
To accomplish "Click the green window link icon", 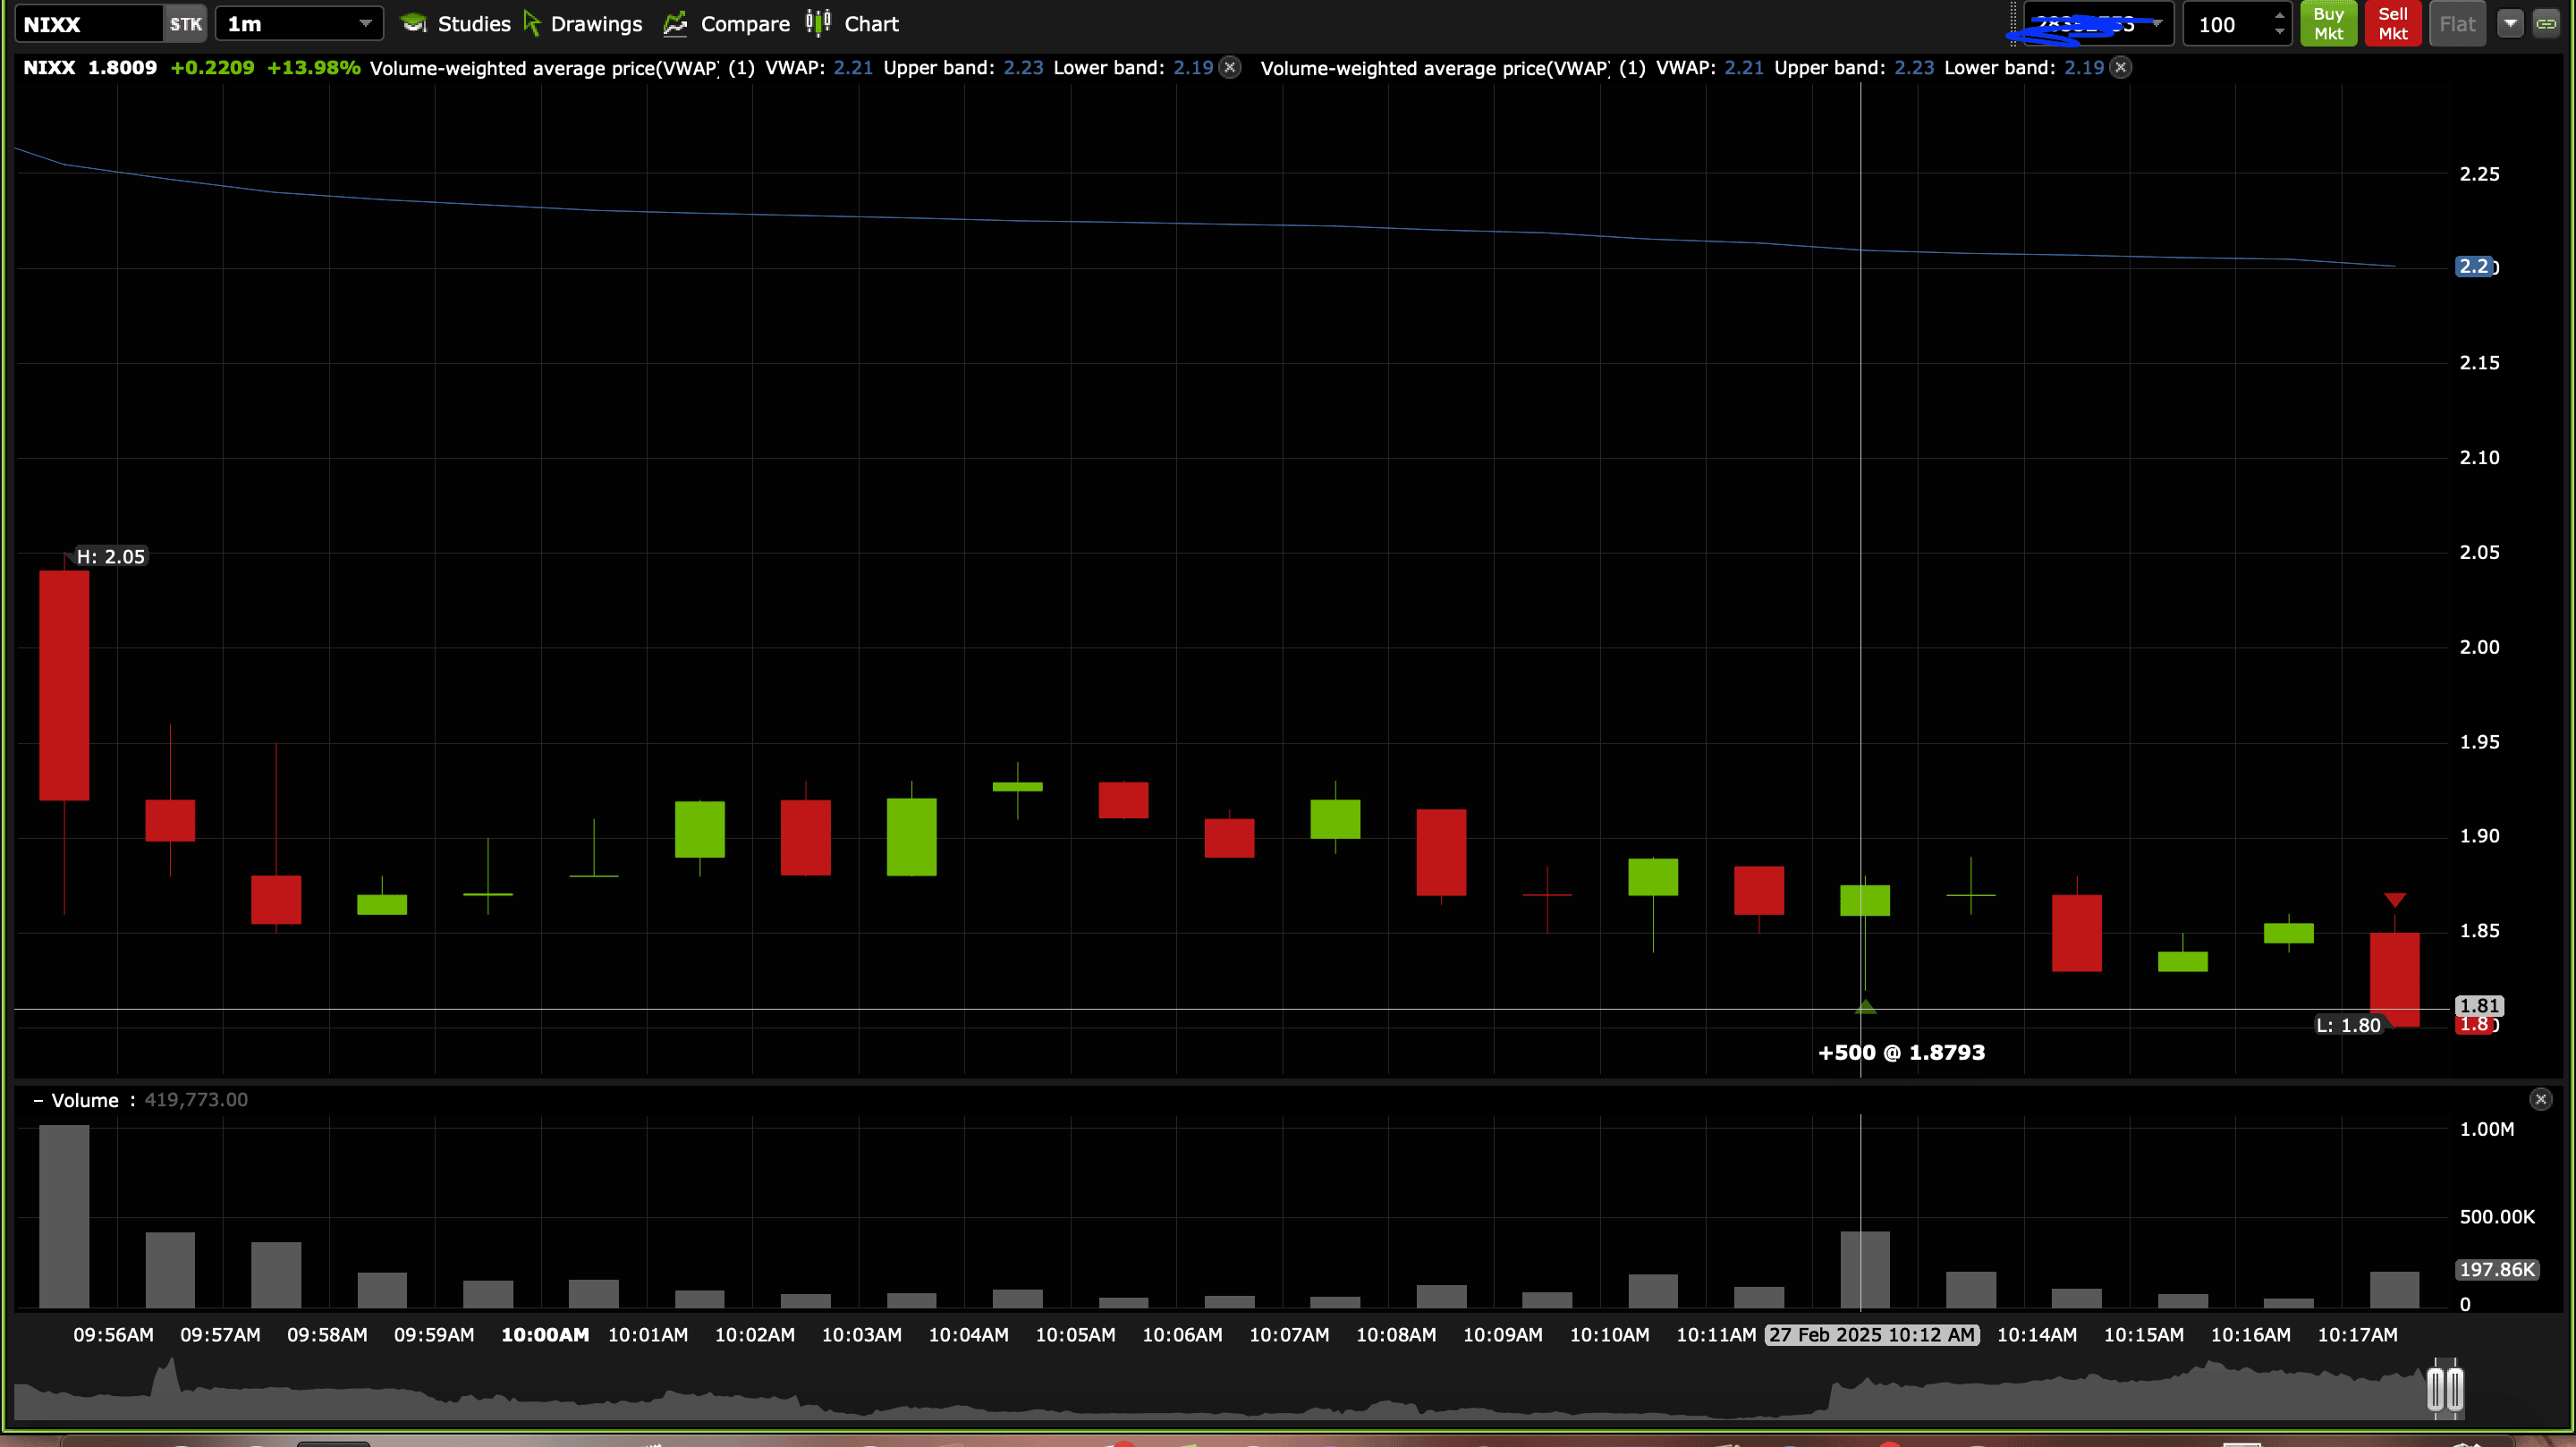I will click(2547, 24).
